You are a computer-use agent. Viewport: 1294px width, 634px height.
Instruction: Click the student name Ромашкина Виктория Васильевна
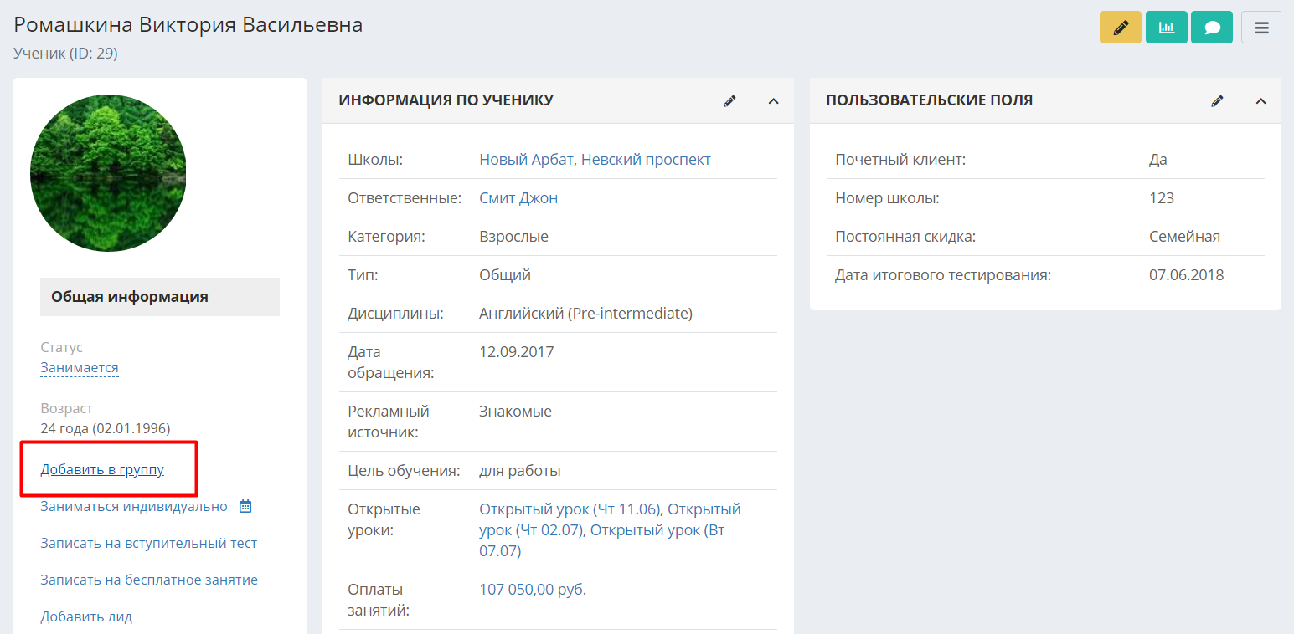(188, 24)
